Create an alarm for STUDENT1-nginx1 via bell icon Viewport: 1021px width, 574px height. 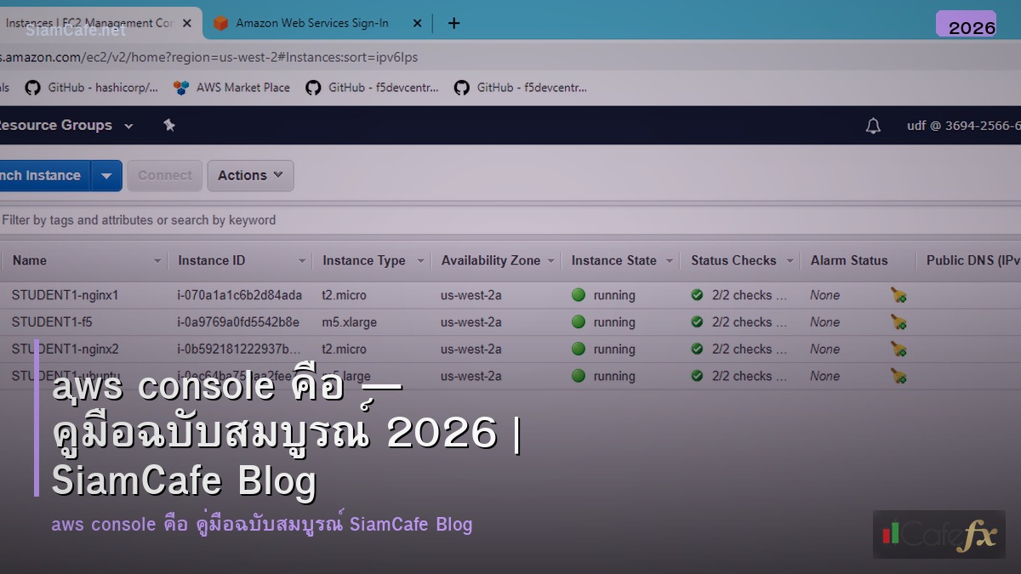898,295
